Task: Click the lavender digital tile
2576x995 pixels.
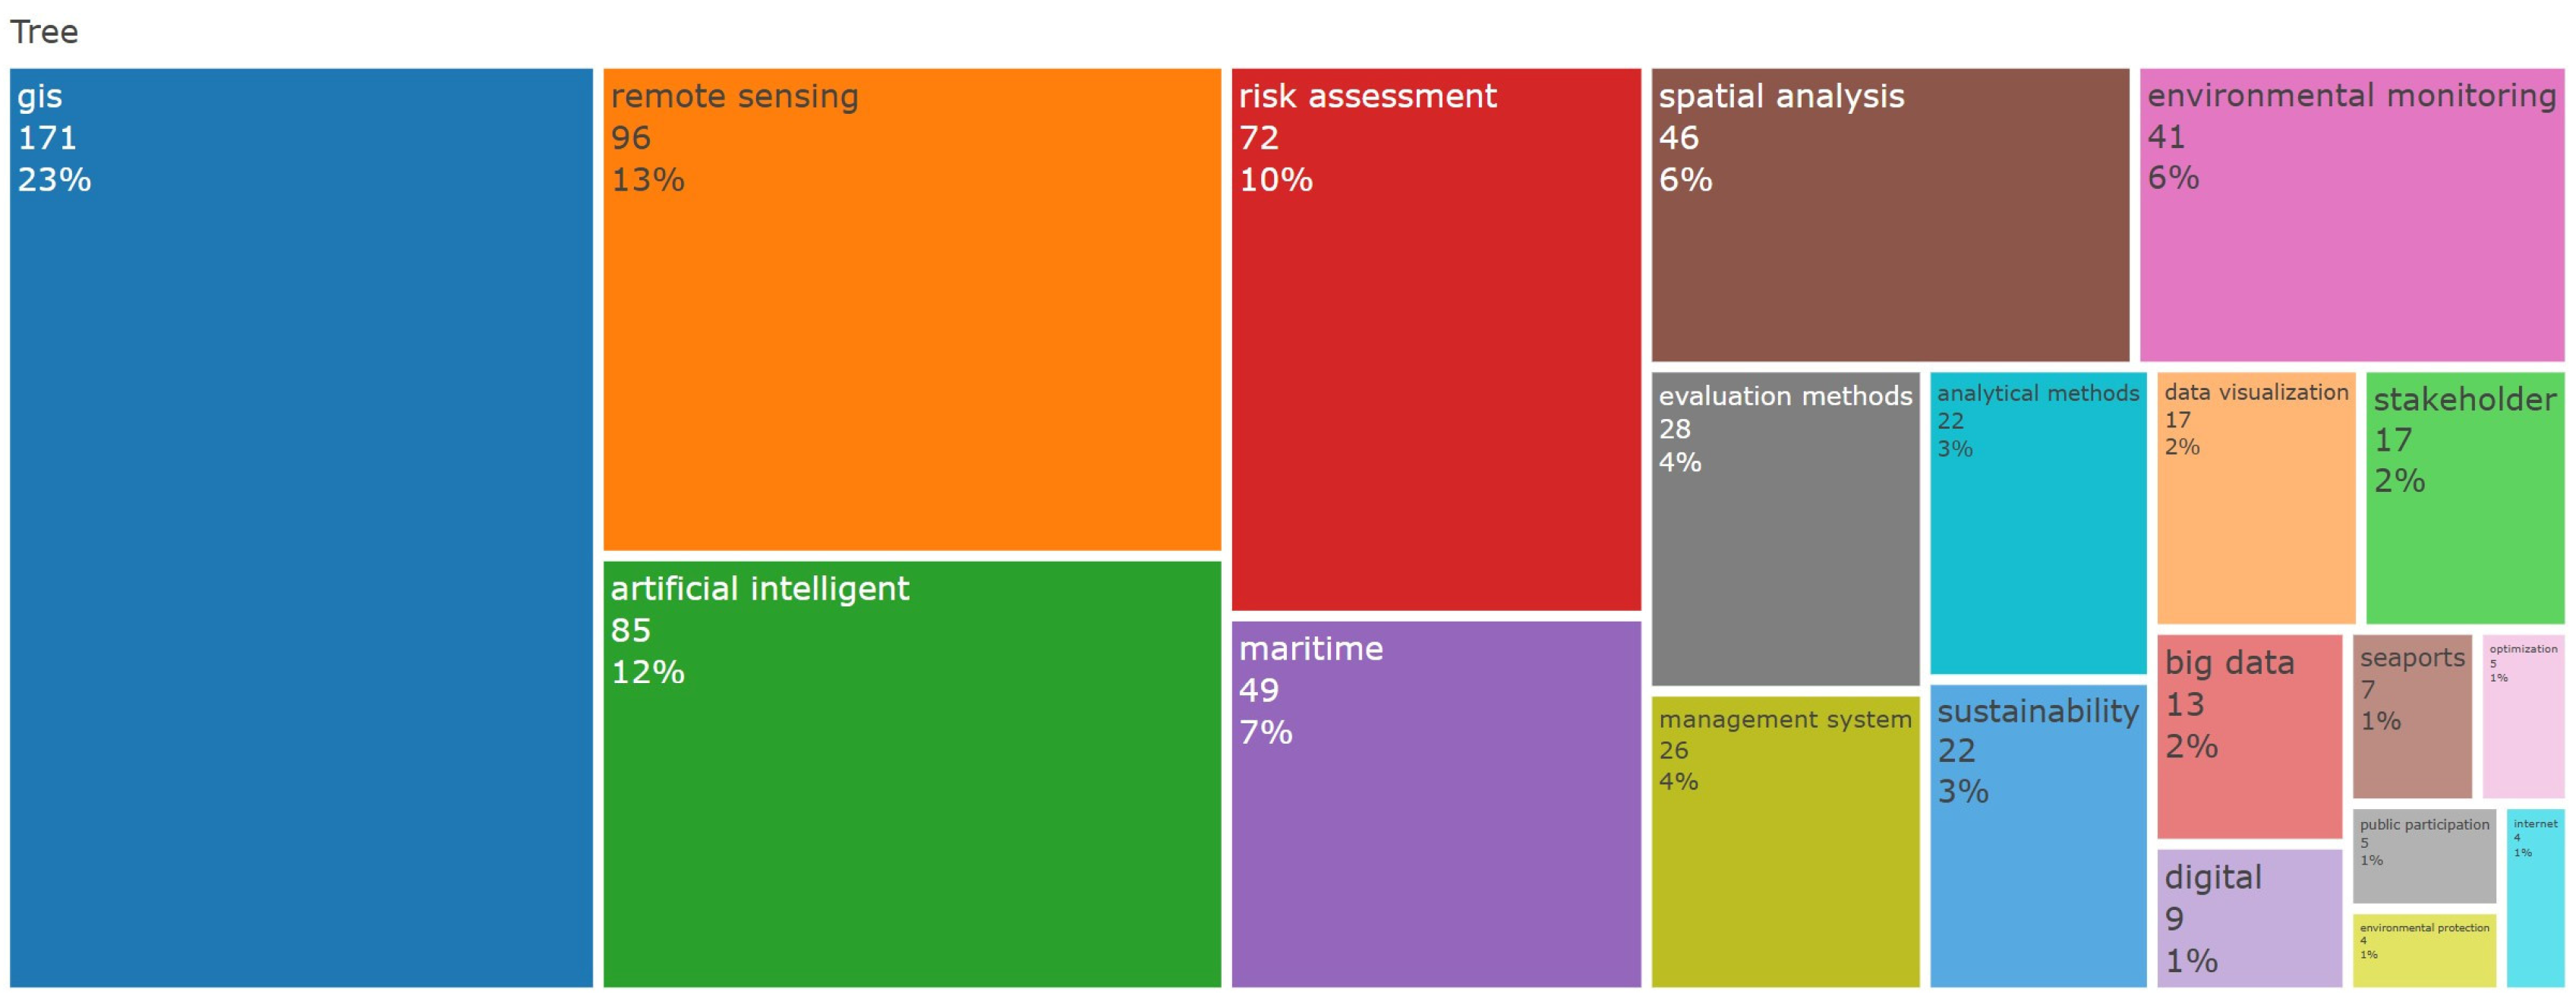Action: coord(2248,918)
